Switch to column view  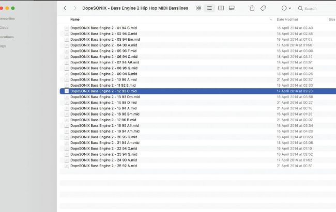pyautogui.click(x=221, y=8)
